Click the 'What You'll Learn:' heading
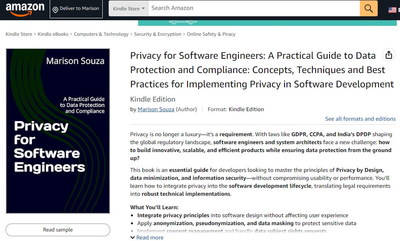The image size is (400, 241). point(154,207)
